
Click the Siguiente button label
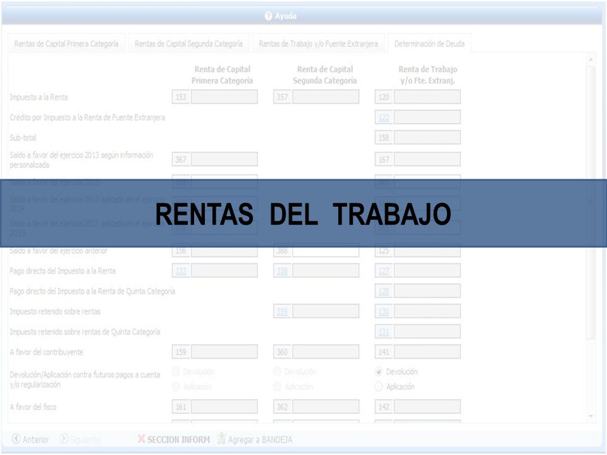pyautogui.click(x=85, y=440)
